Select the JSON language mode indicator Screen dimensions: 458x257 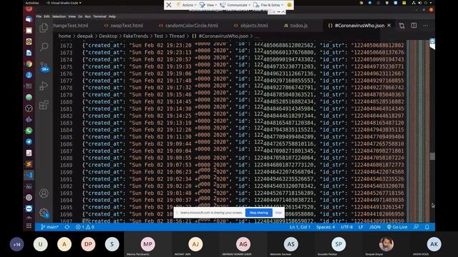coord(375,227)
